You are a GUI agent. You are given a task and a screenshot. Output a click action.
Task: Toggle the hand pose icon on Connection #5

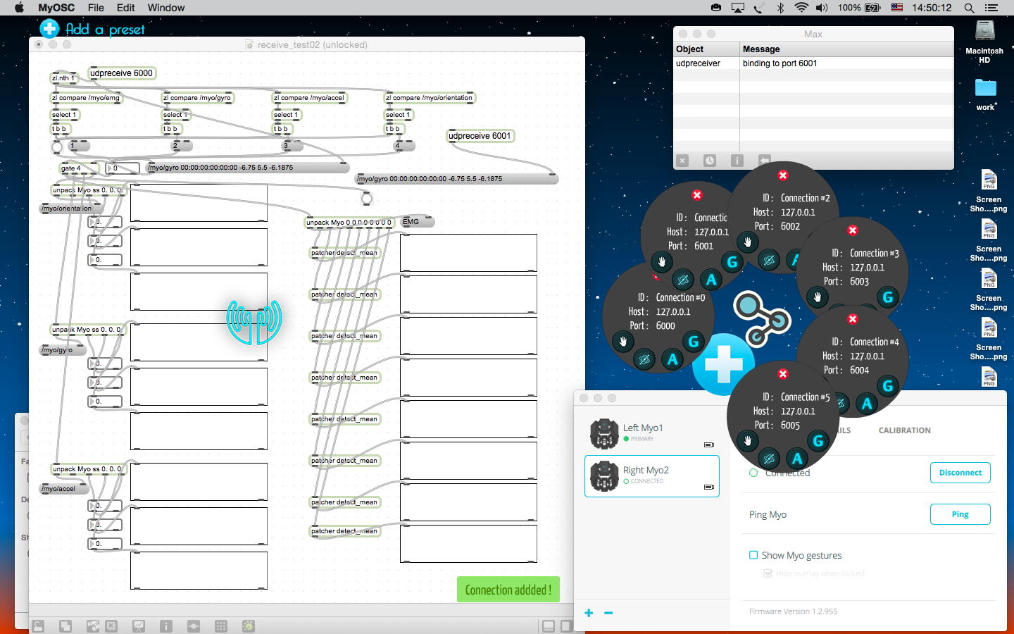(x=747, y=442)
